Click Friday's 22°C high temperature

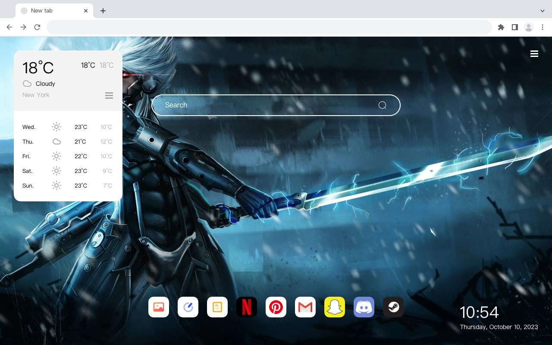point(81,156)
